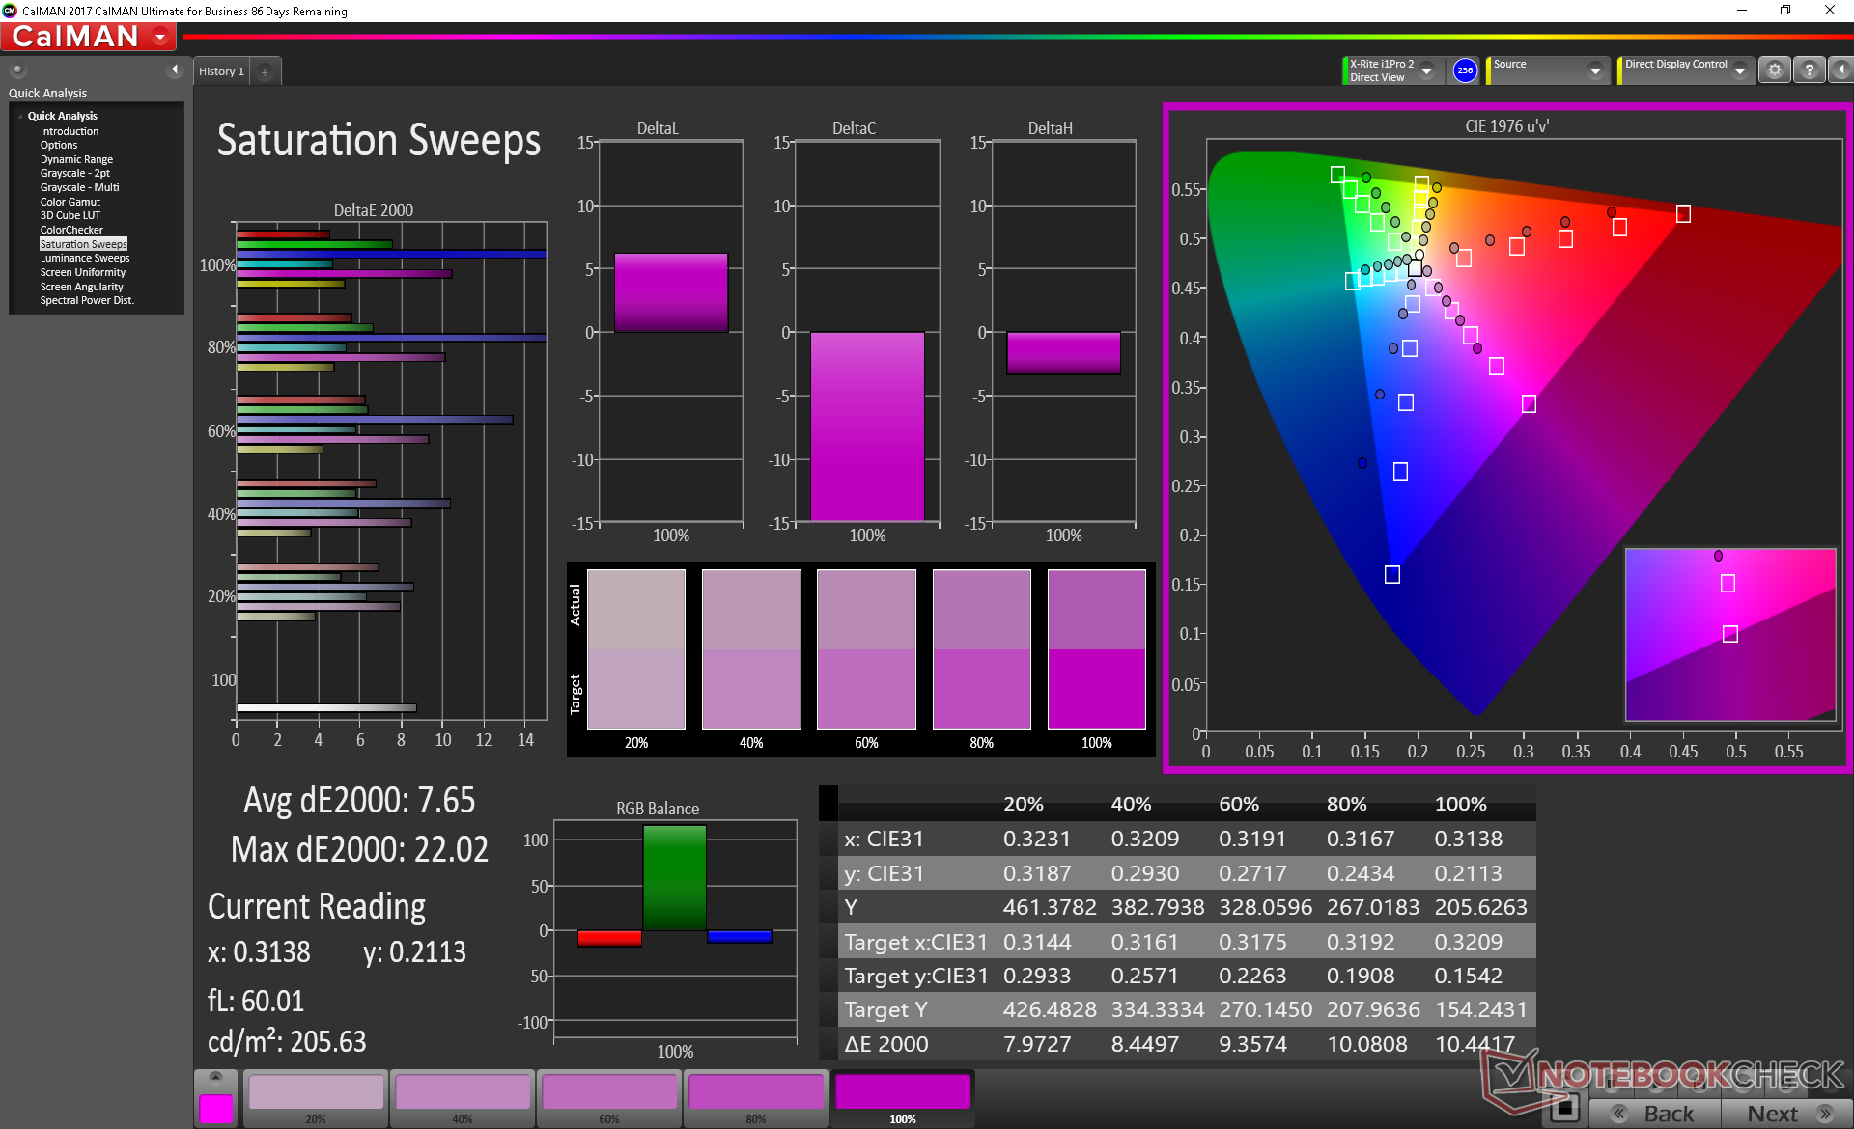The image size is (1854, 1129).
Task: Collapse the Quick Analysis tree node
Action: (20, 116)
